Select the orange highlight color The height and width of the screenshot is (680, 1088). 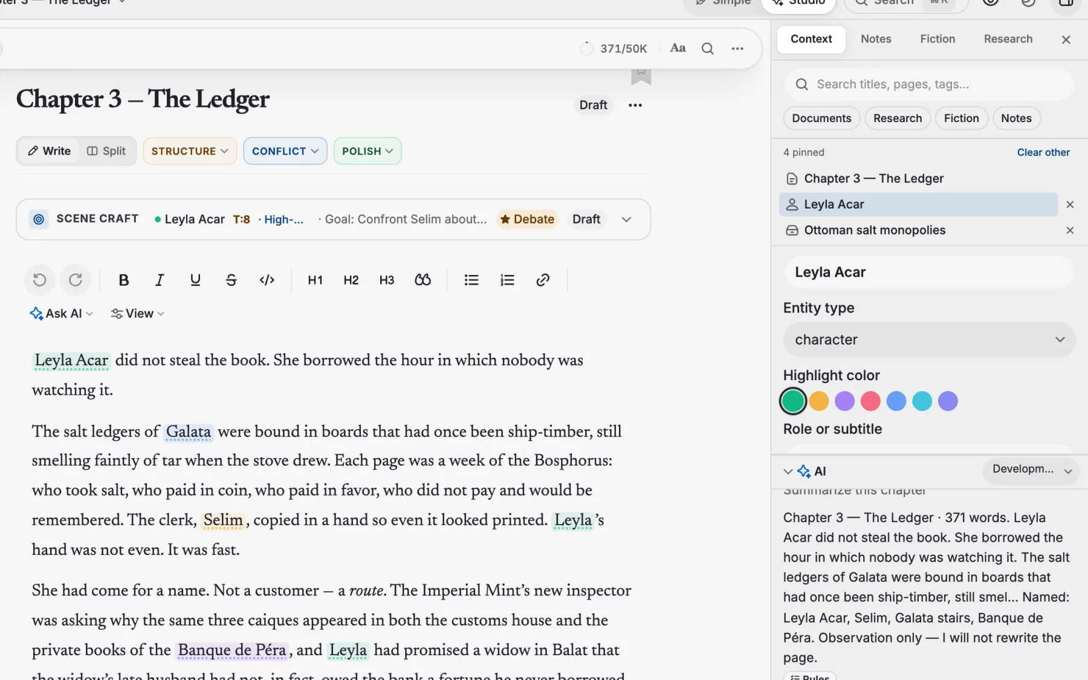tap(818, 401)
